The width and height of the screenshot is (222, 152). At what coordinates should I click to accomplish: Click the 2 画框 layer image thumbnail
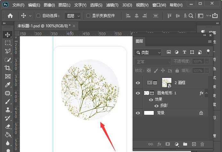(167, 83)
